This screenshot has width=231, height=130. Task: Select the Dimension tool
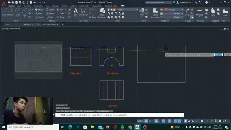84,12
